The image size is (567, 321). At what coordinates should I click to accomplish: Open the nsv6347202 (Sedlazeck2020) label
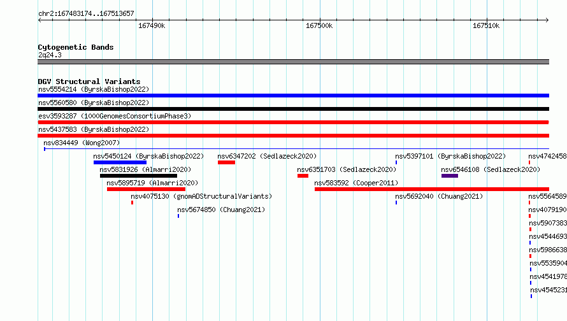point(267,156)
